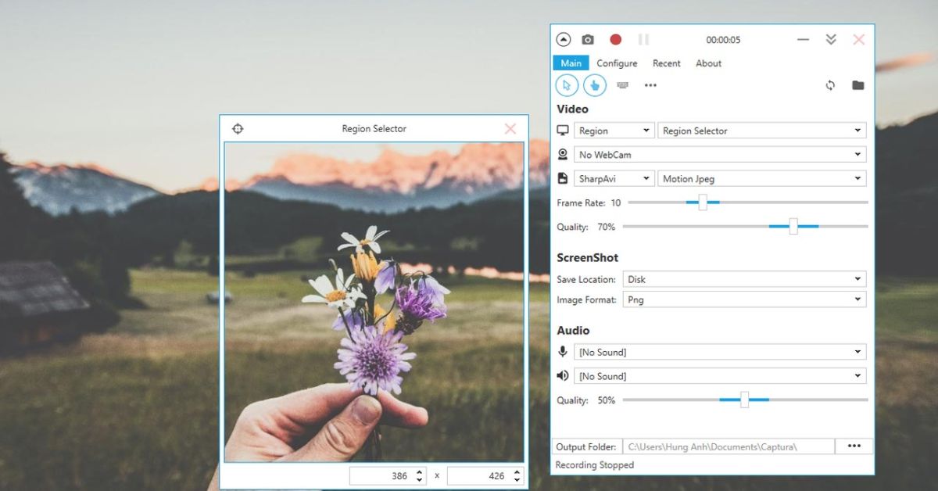Open the Recent tab
Screen dimensions: 938x491
click(x=667, y=63)
